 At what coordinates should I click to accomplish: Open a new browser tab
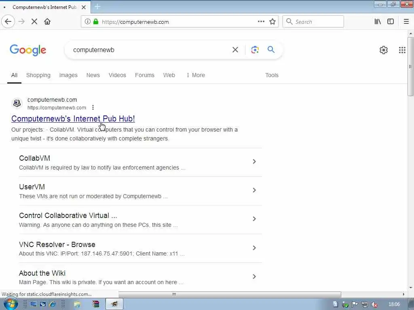click(97, 7)
